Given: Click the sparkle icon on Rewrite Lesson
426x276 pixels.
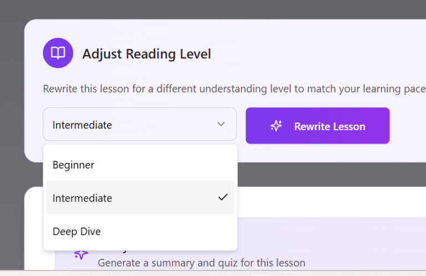Looking at the screenshot, I should 276,126.
